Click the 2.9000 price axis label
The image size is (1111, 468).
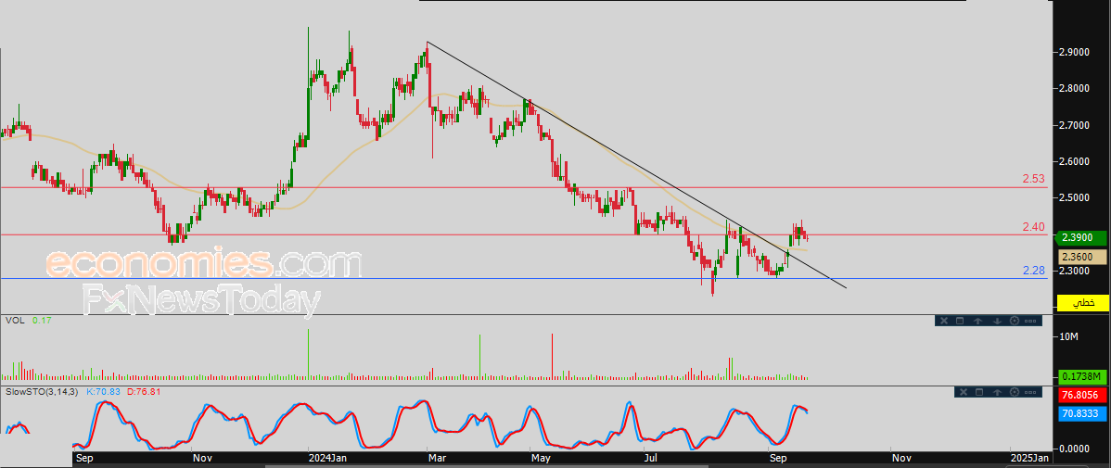pyautogui.click(x=1074, y=53)
